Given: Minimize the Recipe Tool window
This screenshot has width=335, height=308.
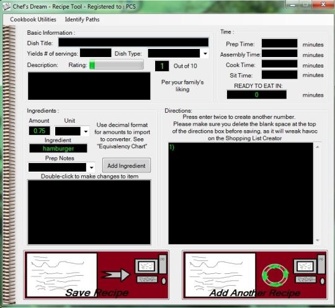Looking at the screenshot, I should pyautogui.click(x=293, y=5).
